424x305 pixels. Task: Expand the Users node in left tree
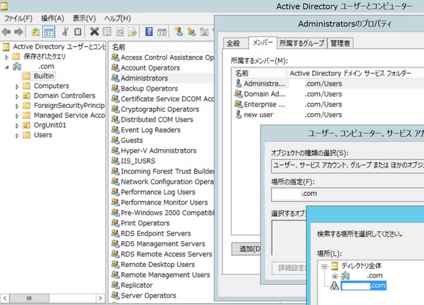[17, 136]
